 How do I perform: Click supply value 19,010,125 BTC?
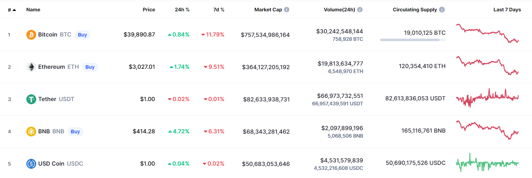(x=425, y=33)
